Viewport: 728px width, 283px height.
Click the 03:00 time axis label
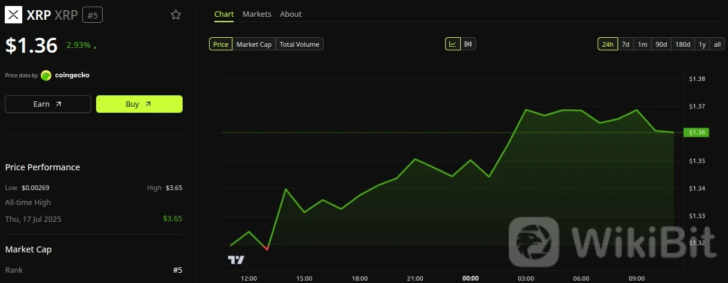click(526, 278)
